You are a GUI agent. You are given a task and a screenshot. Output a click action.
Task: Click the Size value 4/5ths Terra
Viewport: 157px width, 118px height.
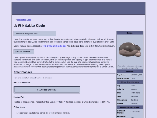pos(135,93)
